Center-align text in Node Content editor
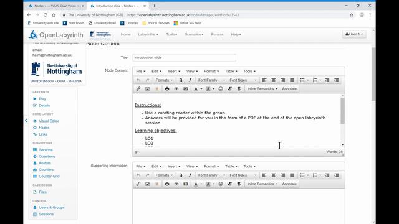 tap(274, 80)
